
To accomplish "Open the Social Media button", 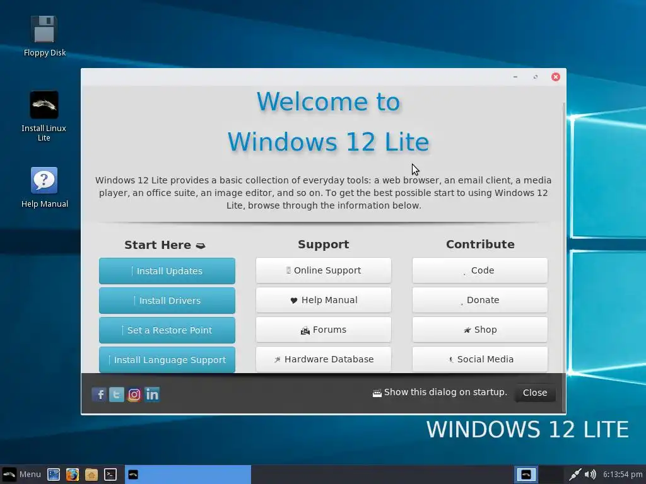I will (x=480, y=359).
